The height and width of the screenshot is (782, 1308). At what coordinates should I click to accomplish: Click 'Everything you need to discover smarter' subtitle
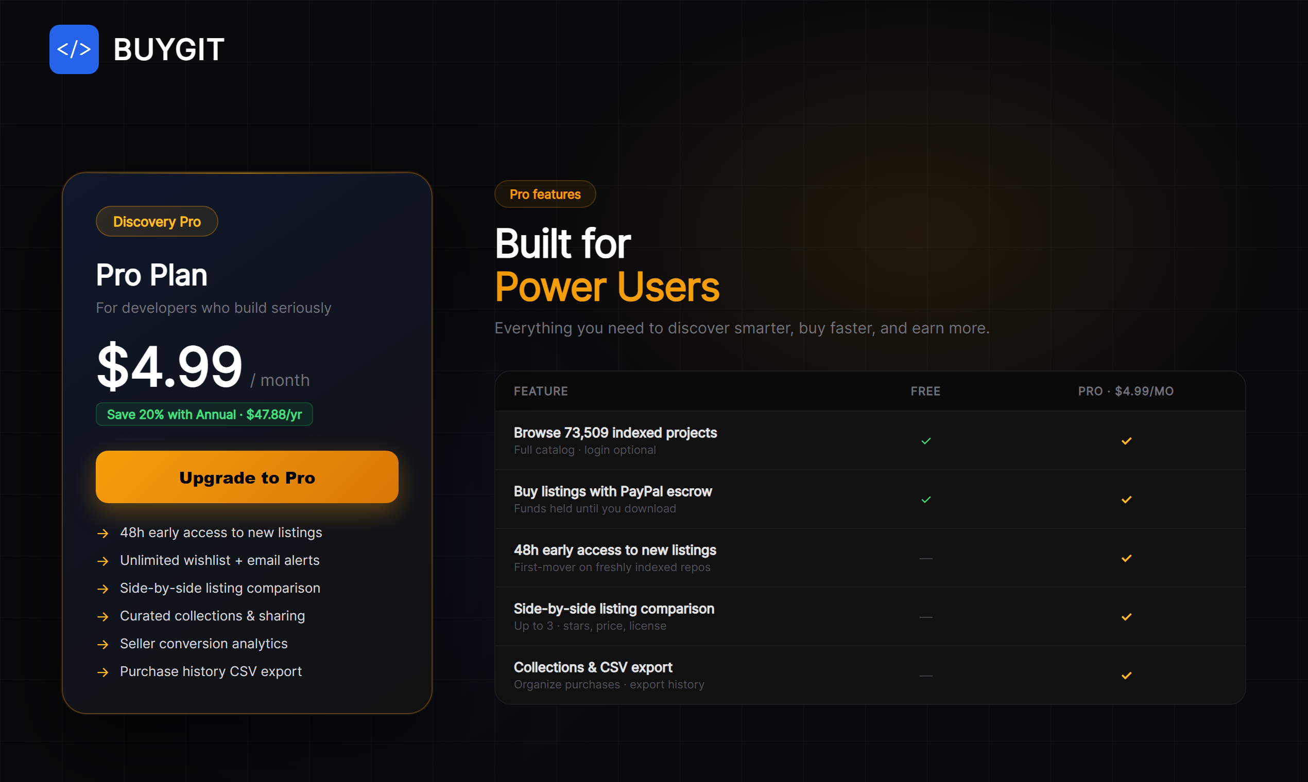click(x=742, y=328)
